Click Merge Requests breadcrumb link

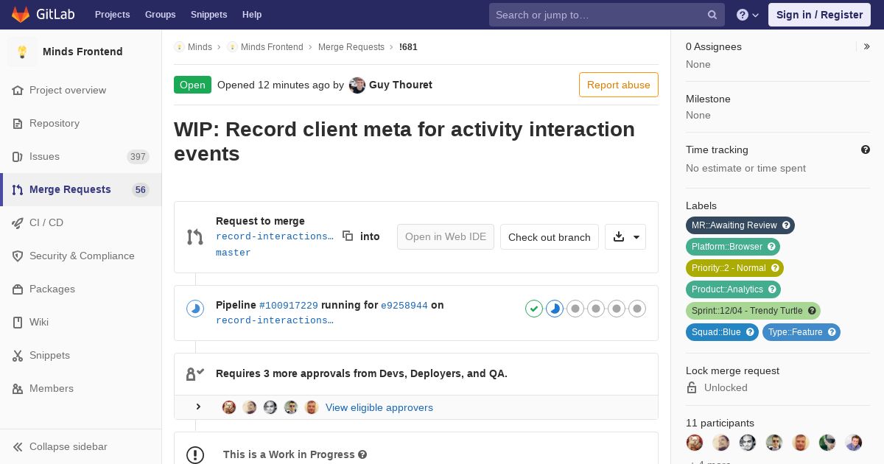tap(351, 46)
